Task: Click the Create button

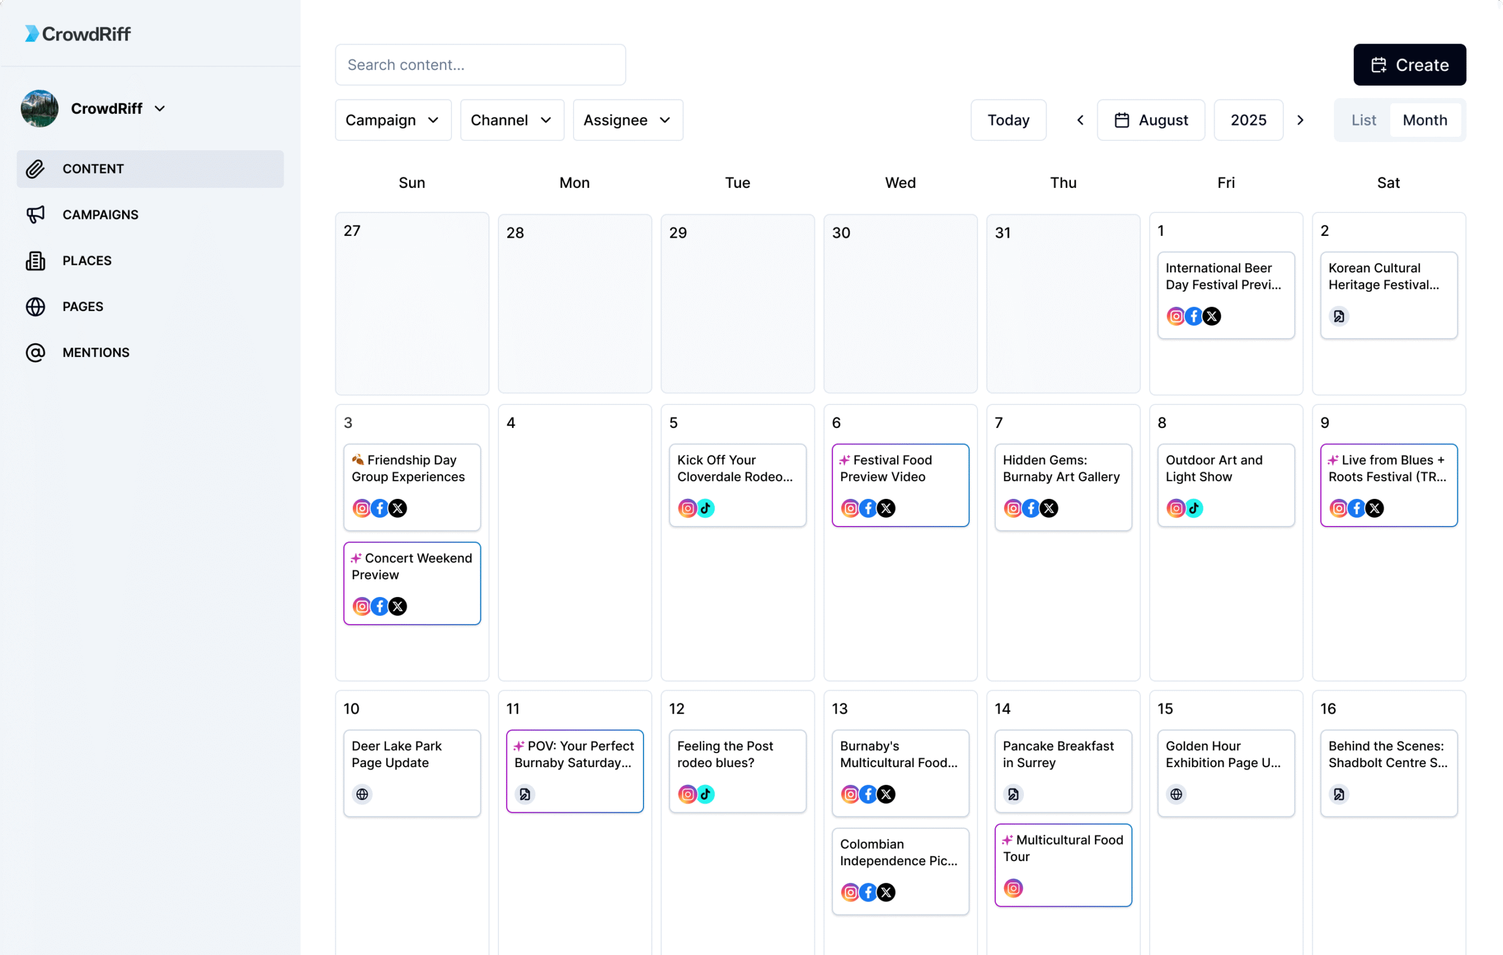Action: pyautogui.click(x=1410, y=65)
